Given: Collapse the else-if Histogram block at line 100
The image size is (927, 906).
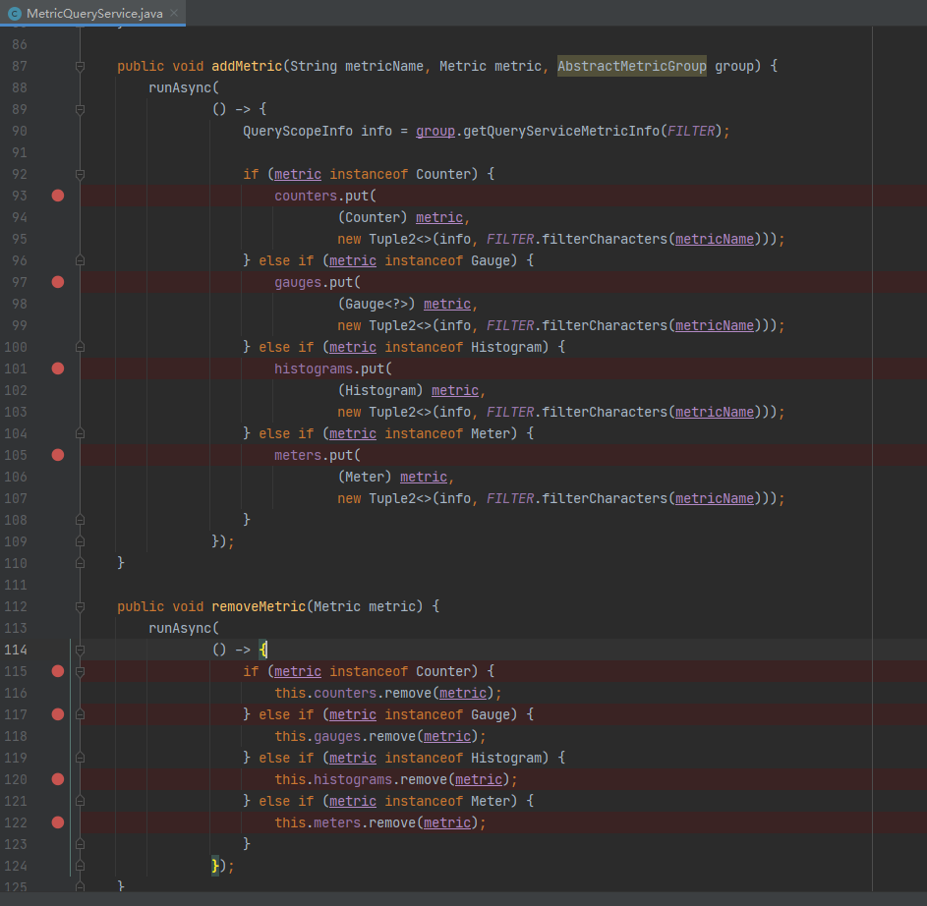Looking at the screenshot, I should pos(80,347).
